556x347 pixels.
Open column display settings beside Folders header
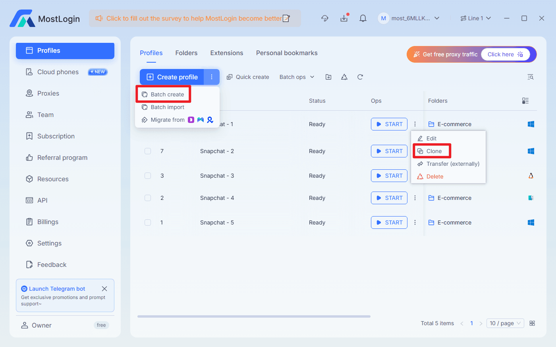click(x=525, y=101)
